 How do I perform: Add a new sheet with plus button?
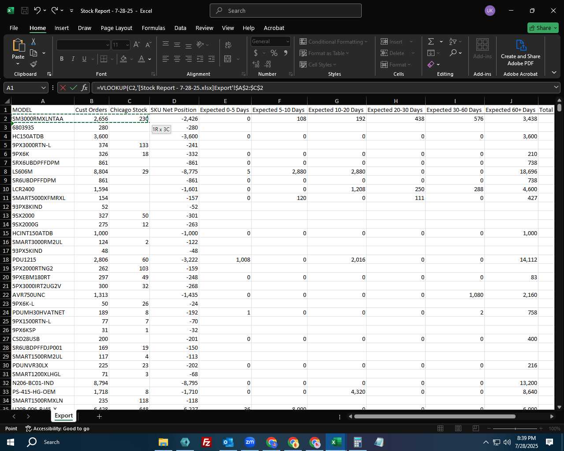pos(99,416)
